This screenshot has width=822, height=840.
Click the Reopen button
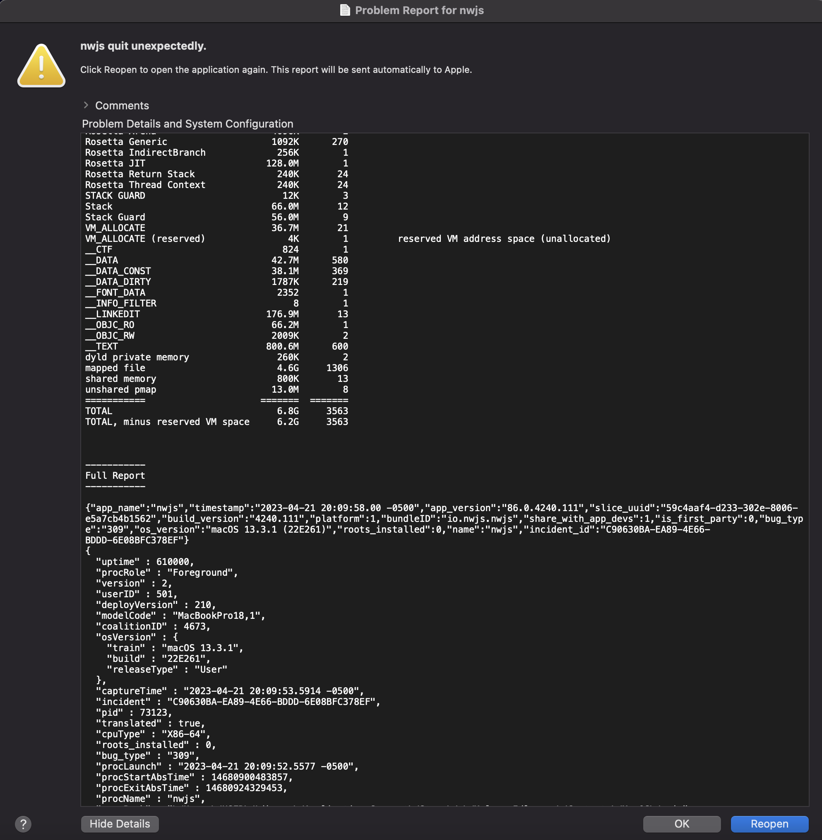click(769, 823)
